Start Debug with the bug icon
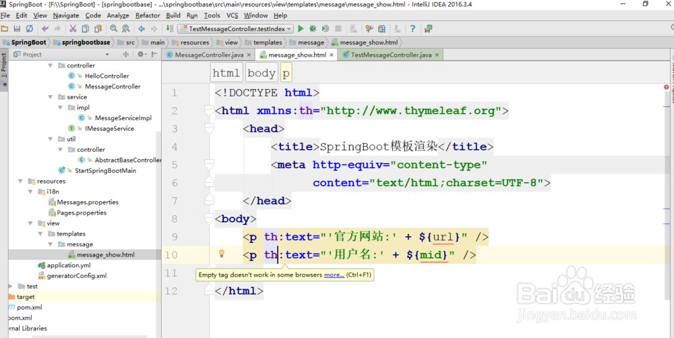Screen dimensions: 674x338 click(313, 29)
